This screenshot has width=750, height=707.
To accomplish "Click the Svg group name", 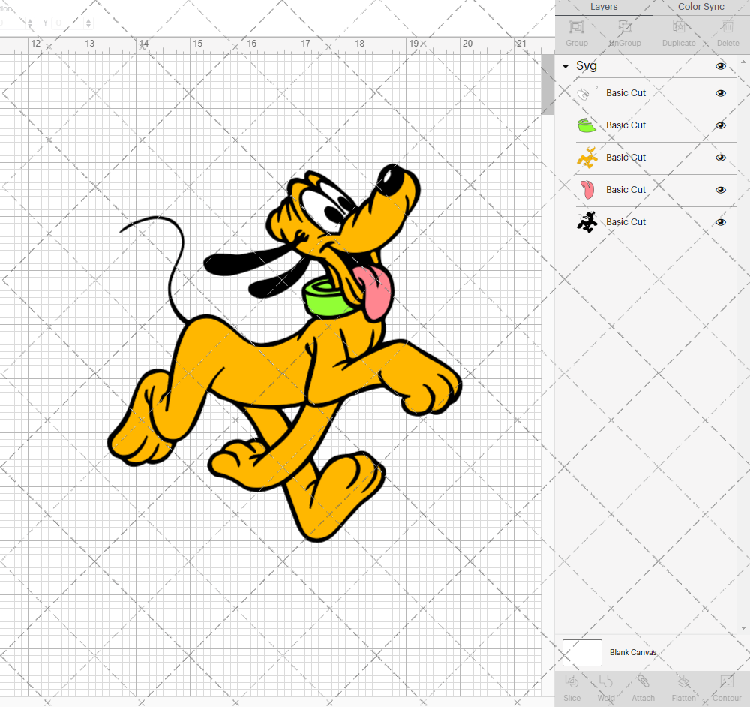I will 586,65.
